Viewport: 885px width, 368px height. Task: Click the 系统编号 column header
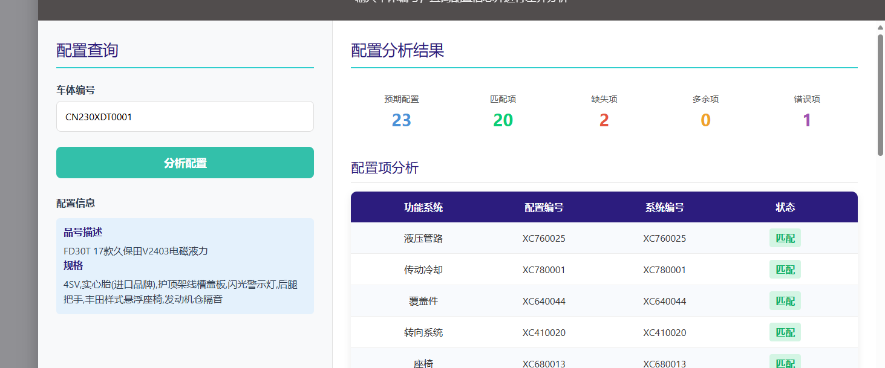(x=664, y=207)
